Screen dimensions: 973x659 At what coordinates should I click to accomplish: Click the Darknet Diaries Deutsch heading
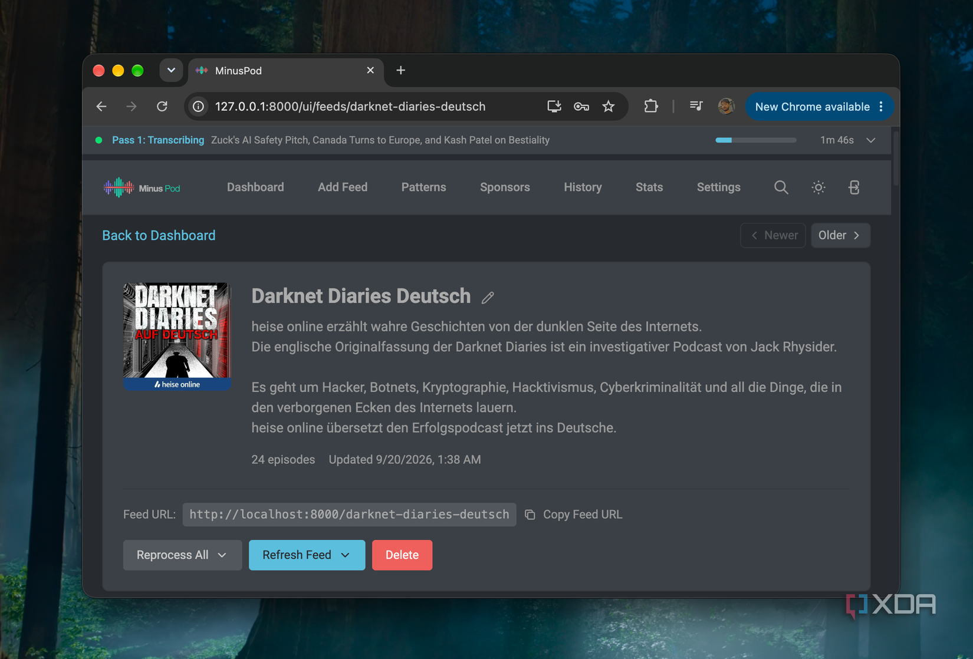click(361, 296)
